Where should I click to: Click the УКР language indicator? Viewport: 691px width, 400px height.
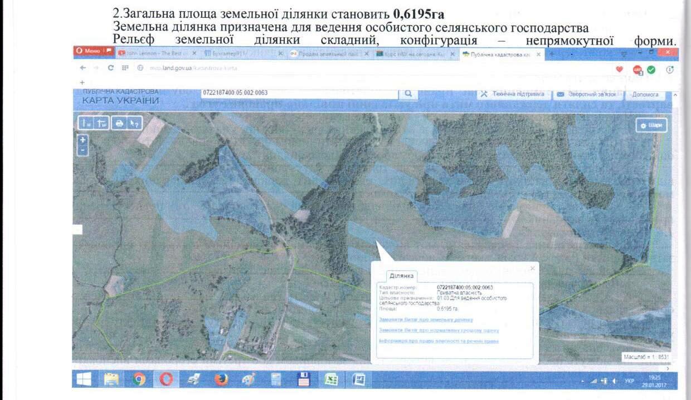[630, 382]
